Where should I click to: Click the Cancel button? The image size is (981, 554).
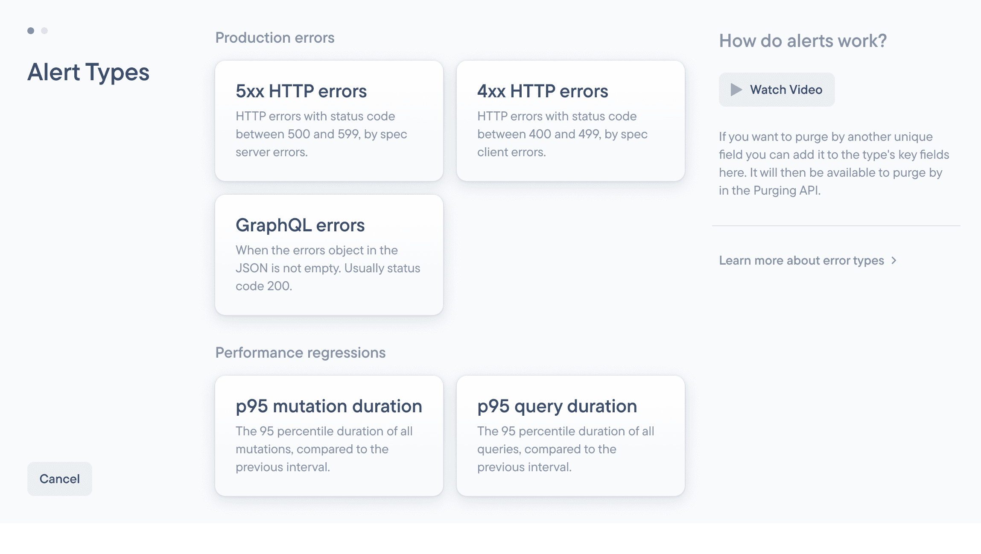tap(59, 478)
